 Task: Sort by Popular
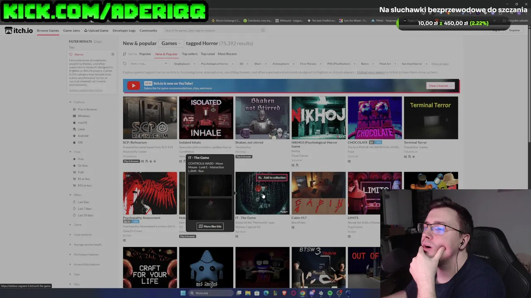[145, 54]
